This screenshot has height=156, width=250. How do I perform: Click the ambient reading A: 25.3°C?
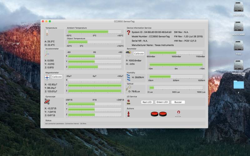(50, 41)
